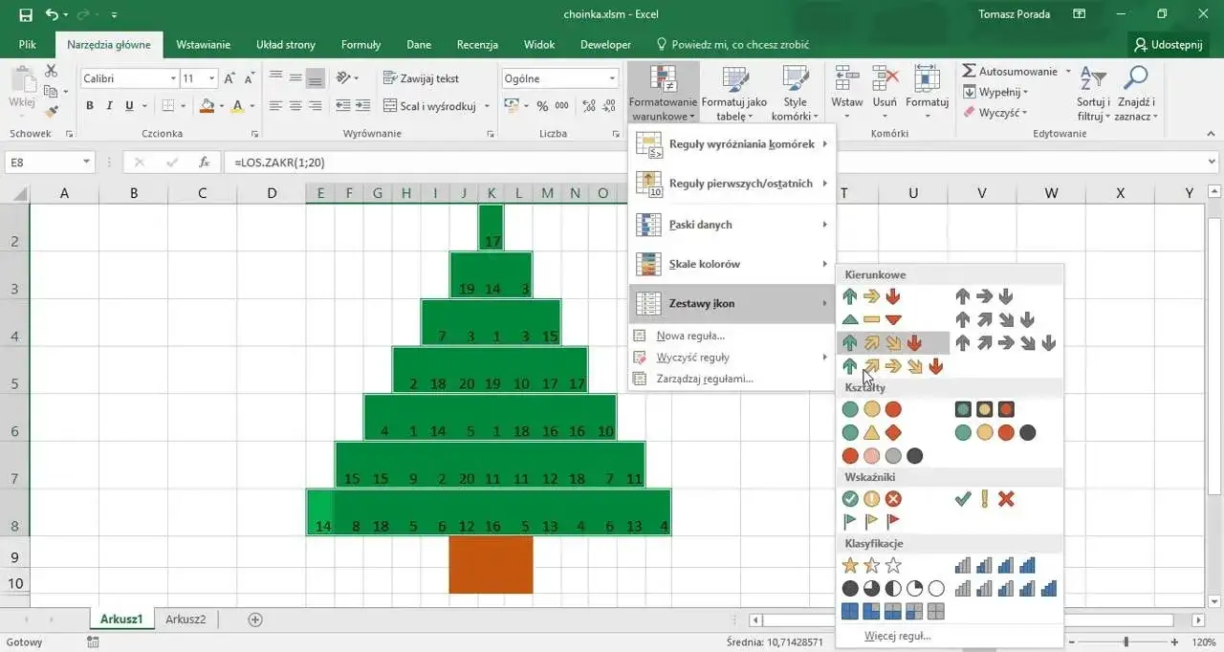Click the Insert Function fx icon

coord(204,163)
